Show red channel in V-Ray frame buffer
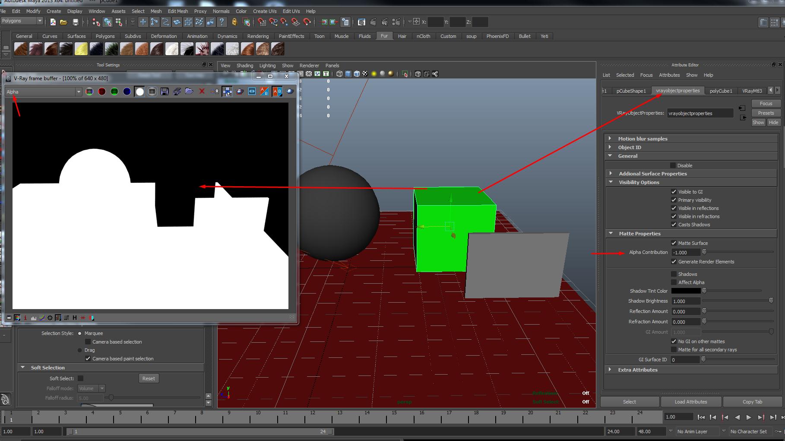 click(x=102, y=91)
